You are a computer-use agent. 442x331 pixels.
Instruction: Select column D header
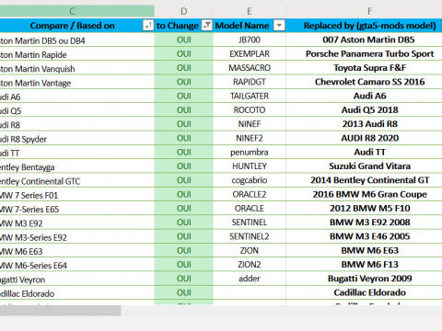pos(184,11)
